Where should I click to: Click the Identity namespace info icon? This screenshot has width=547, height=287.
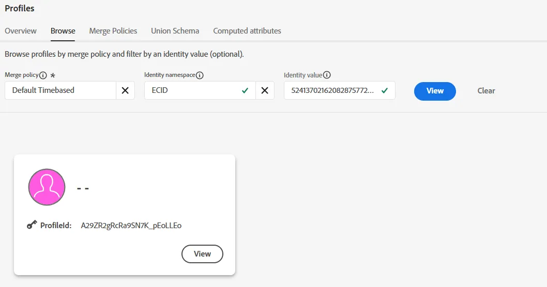coord(200,75)
